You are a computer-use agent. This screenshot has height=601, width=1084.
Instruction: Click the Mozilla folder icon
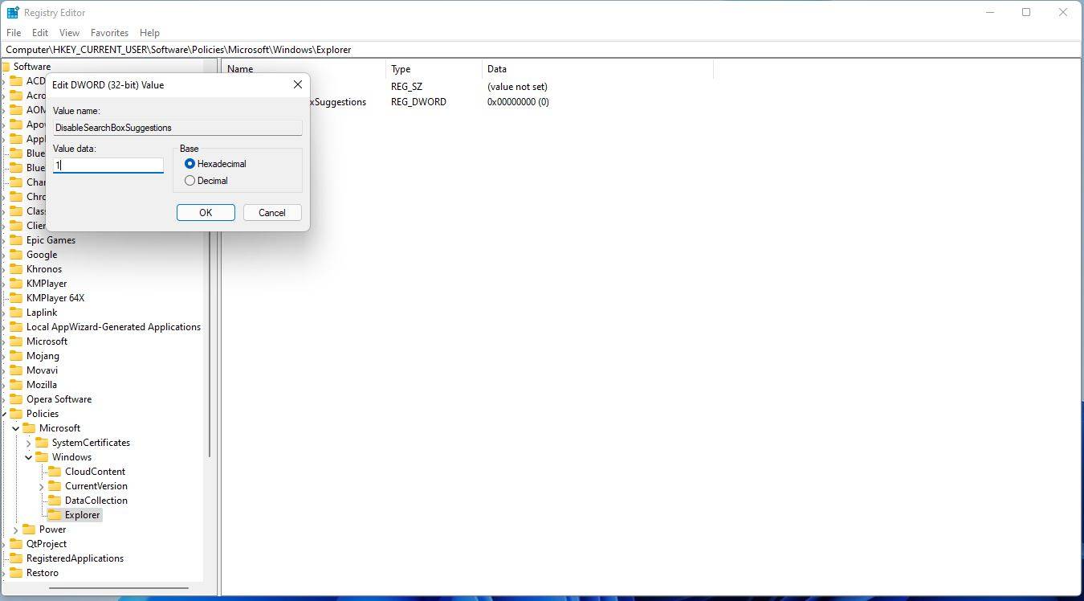point(18,384)
